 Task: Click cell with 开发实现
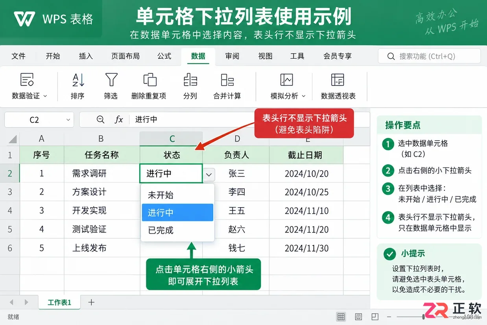coord(101,211)
